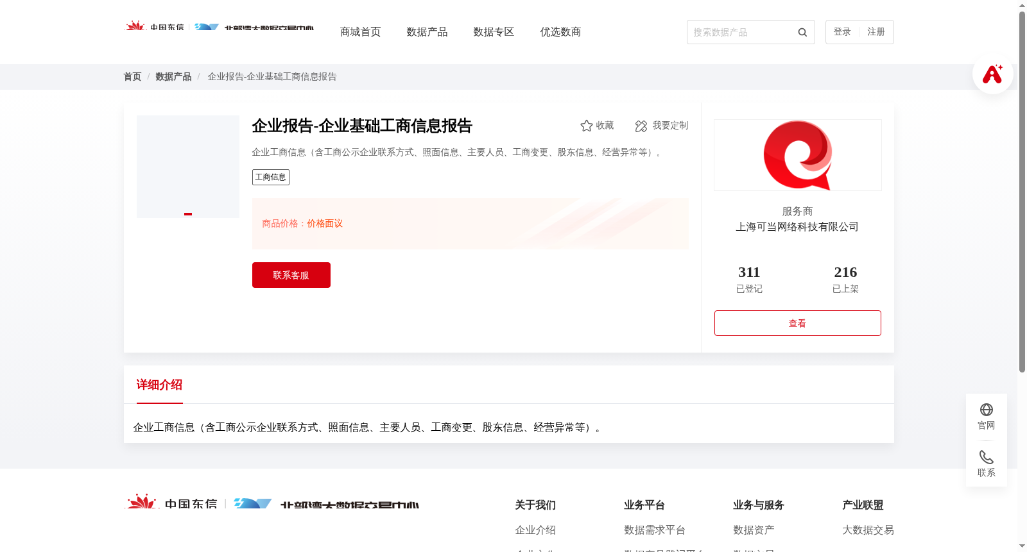This screenshot has width=1027, height=552.
Task: Open 商城首页 in the navigation
Action: click(x=360, y=32)
